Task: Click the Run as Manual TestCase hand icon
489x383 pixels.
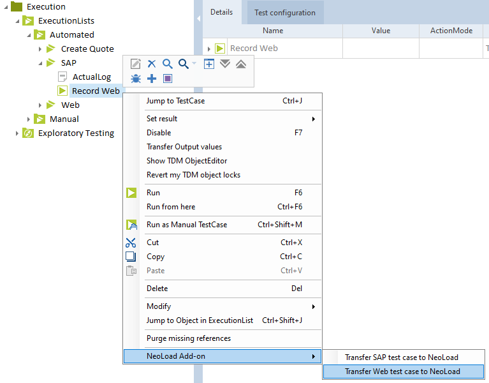Action: (x=131, y=225)
